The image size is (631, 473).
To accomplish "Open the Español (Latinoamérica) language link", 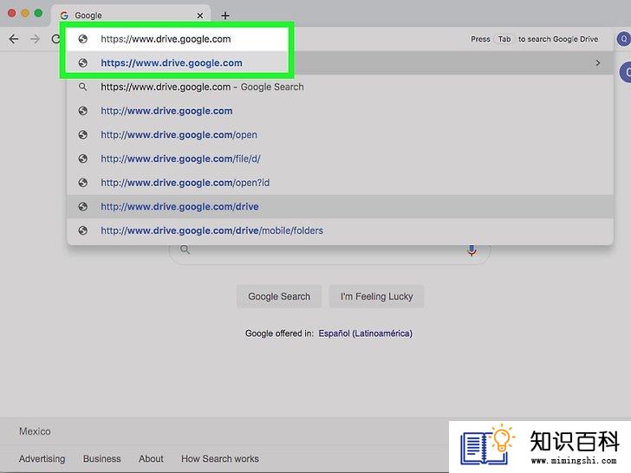I will click(x=366, y=334).
